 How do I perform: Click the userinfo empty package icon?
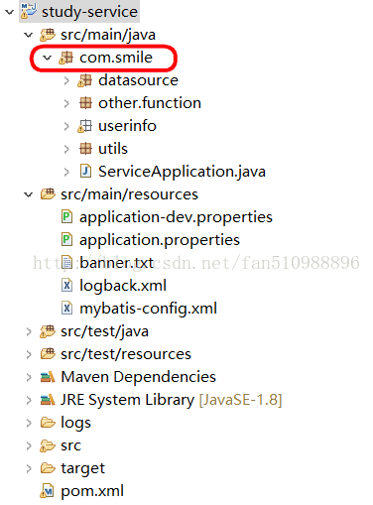point(85,126)
